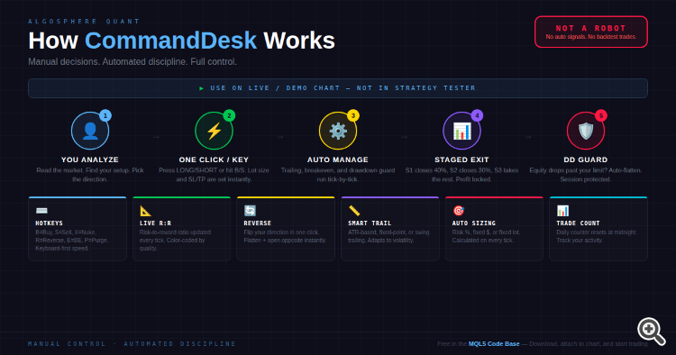Click the purple step 4 badge
Viewport: 676px width, 355px height.
tap(477, 115)
